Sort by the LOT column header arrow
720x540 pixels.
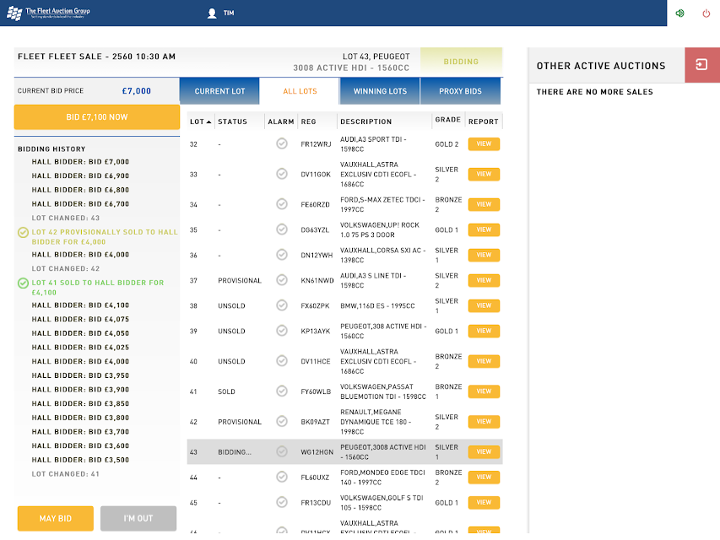[x=208, y=121]
